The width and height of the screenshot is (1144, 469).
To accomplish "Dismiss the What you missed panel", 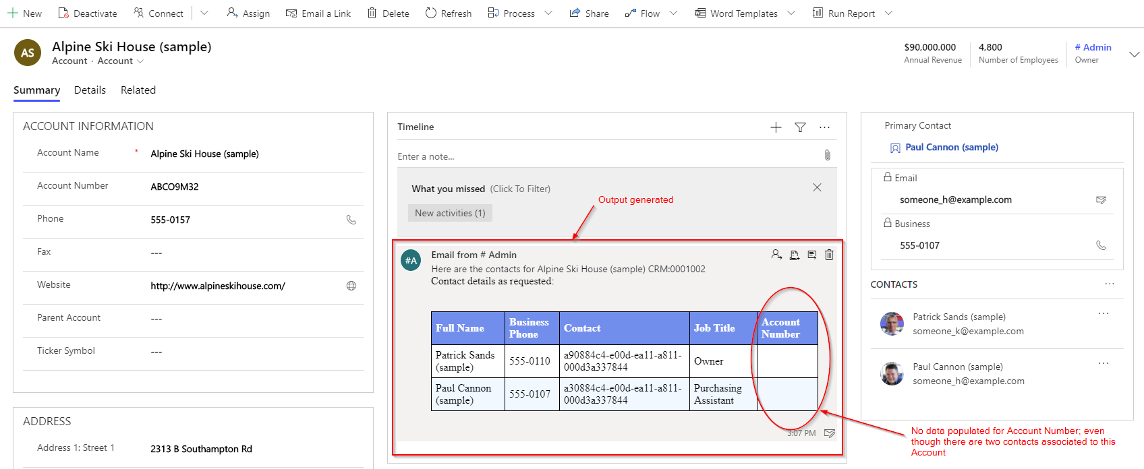I will point(817,188).
